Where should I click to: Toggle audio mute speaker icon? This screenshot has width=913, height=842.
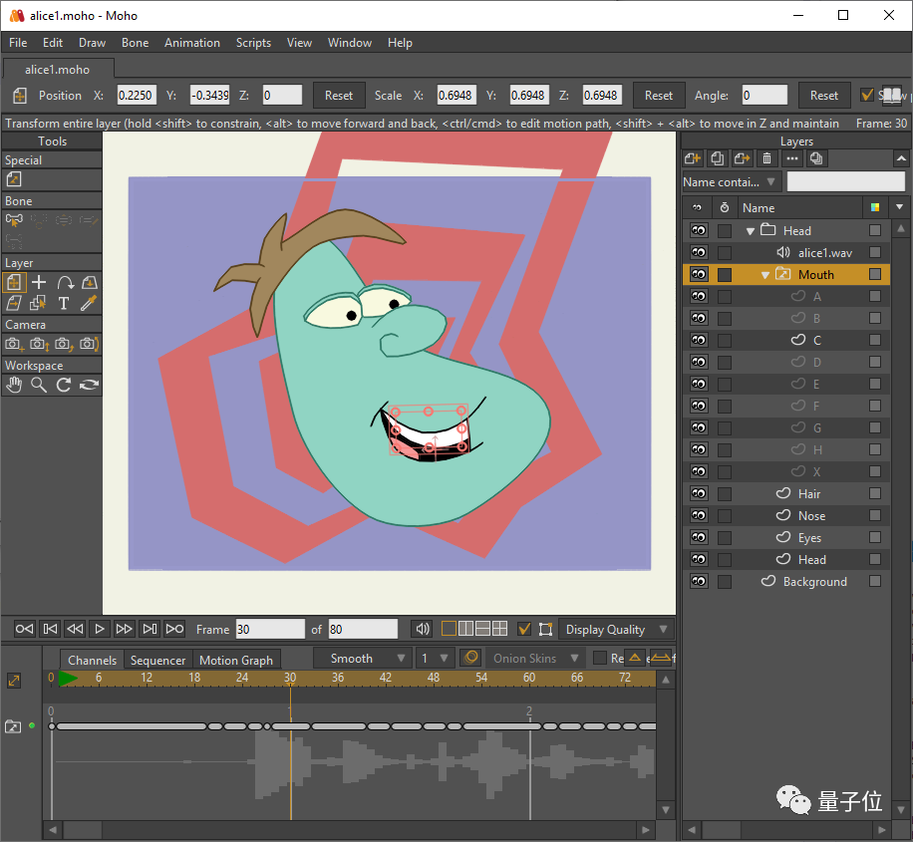pyautogui.click(x=423, y=629)
